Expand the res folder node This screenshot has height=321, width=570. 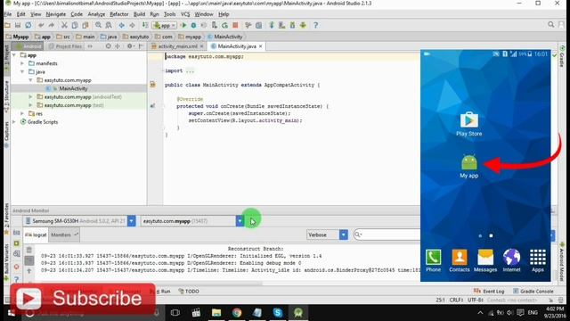pos(22,113)
